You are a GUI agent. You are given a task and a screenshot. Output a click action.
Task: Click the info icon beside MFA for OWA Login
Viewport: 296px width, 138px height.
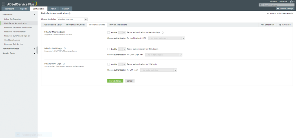(x=65, y=48)
